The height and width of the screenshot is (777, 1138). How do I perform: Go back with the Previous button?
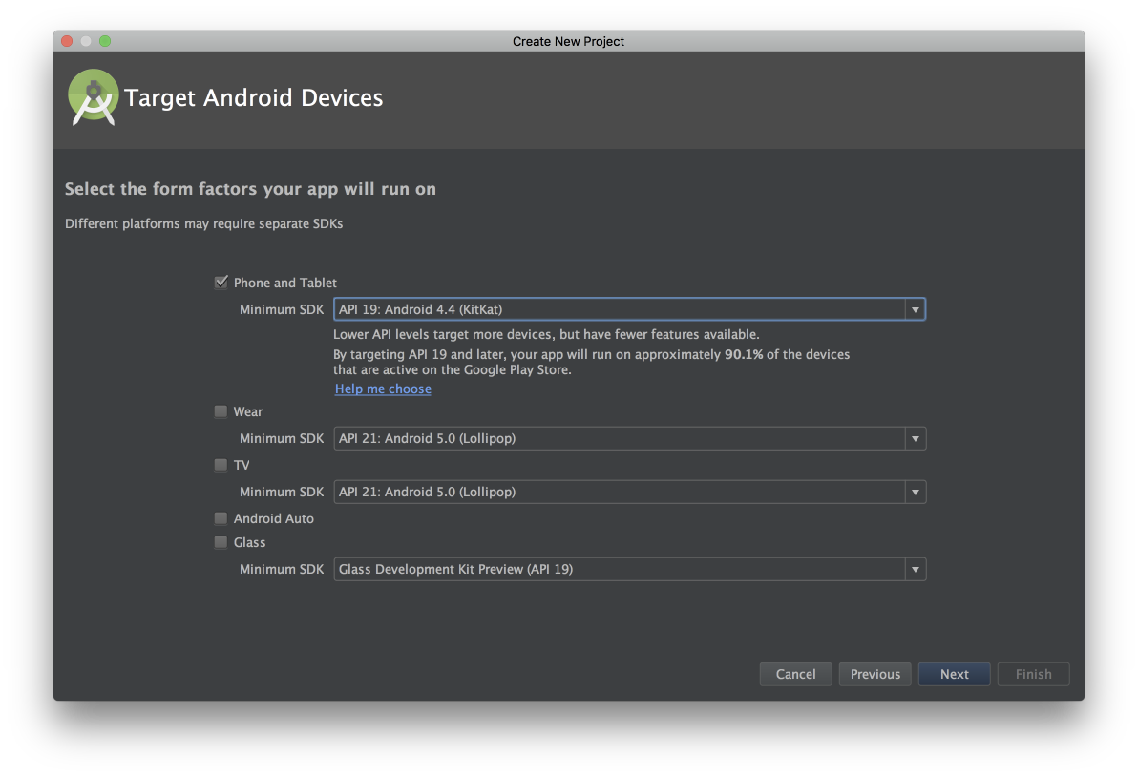[x=875, y=674]
